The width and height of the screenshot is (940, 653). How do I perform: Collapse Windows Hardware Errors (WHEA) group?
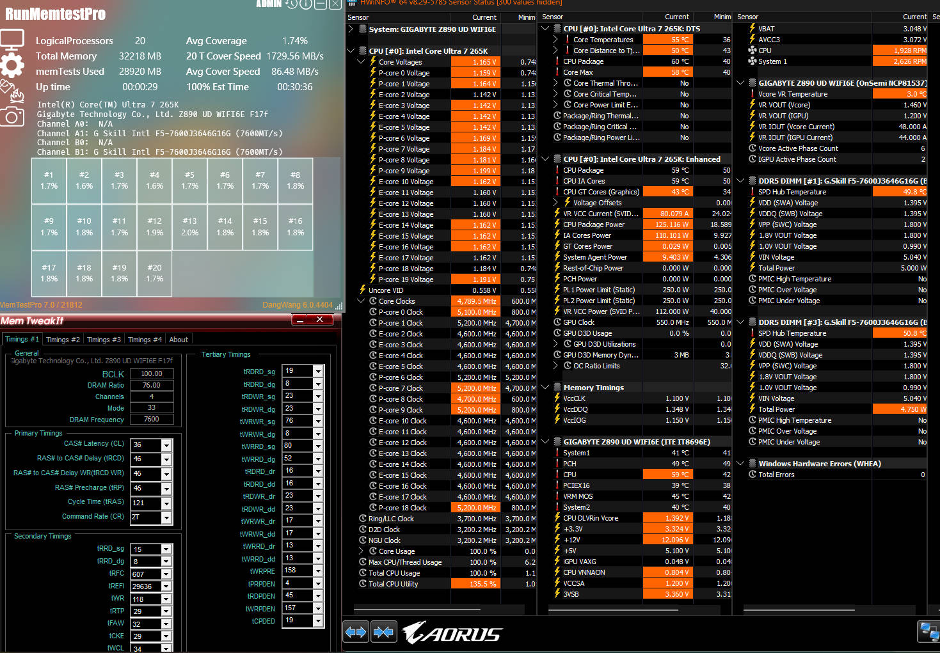(740, 464)
